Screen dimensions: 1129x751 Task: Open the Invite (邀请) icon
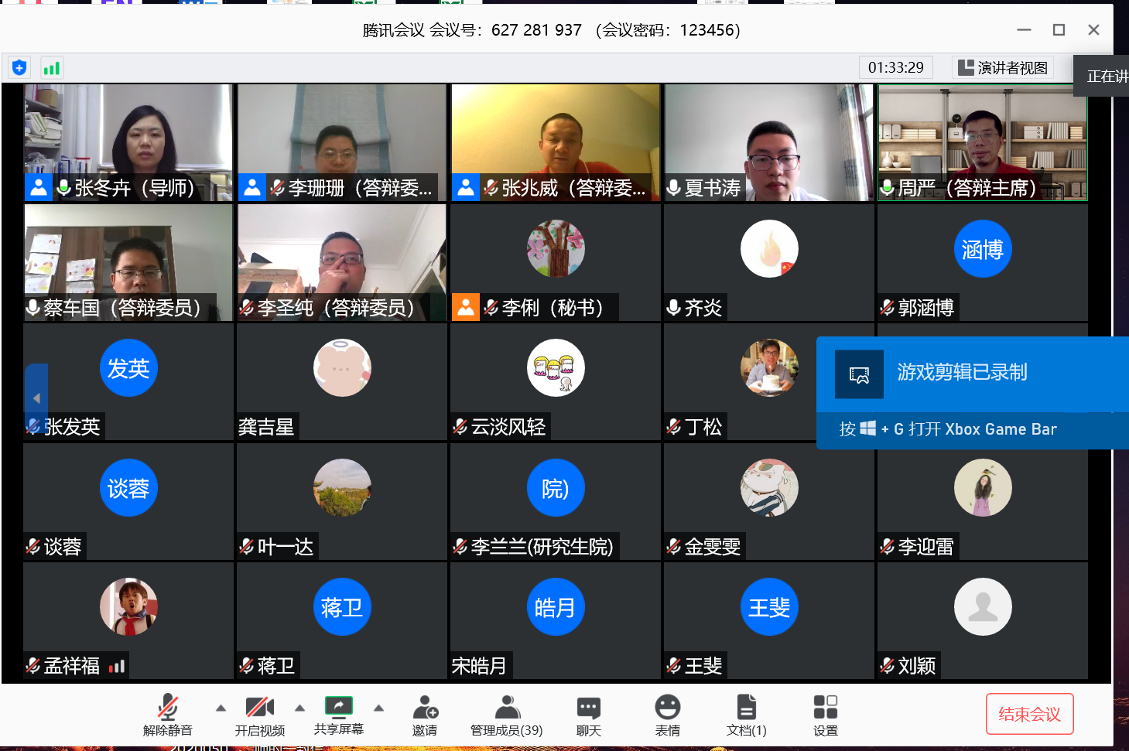(x=425, y=715)
